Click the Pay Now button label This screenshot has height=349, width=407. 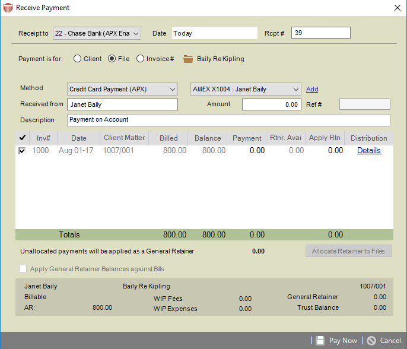(343, 341)
